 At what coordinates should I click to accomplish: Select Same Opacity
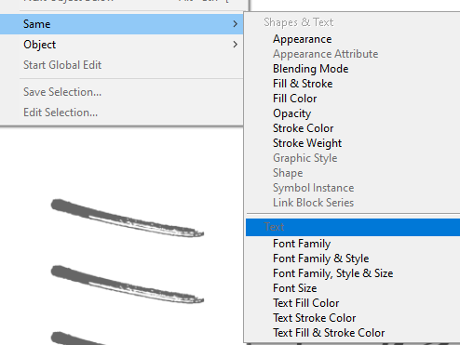pos(292,113)
